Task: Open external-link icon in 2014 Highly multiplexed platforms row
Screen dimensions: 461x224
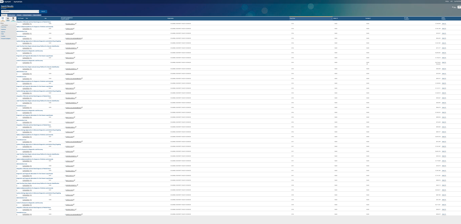Action: pos(74,28)
